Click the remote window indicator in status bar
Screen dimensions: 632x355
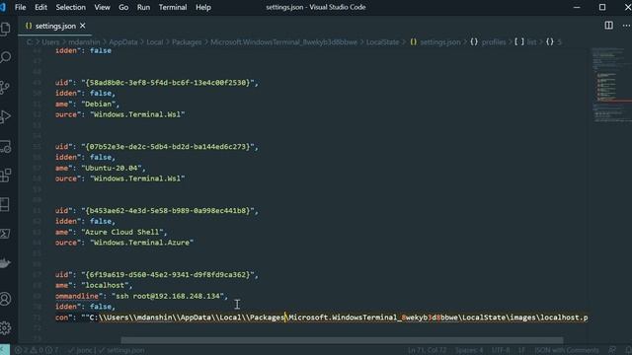(5, 350)
